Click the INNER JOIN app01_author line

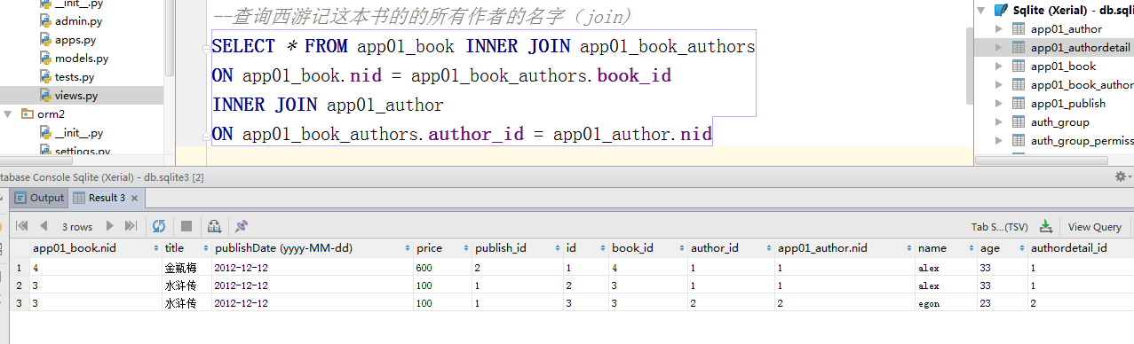pyautogui.click(x=328, y=106)
